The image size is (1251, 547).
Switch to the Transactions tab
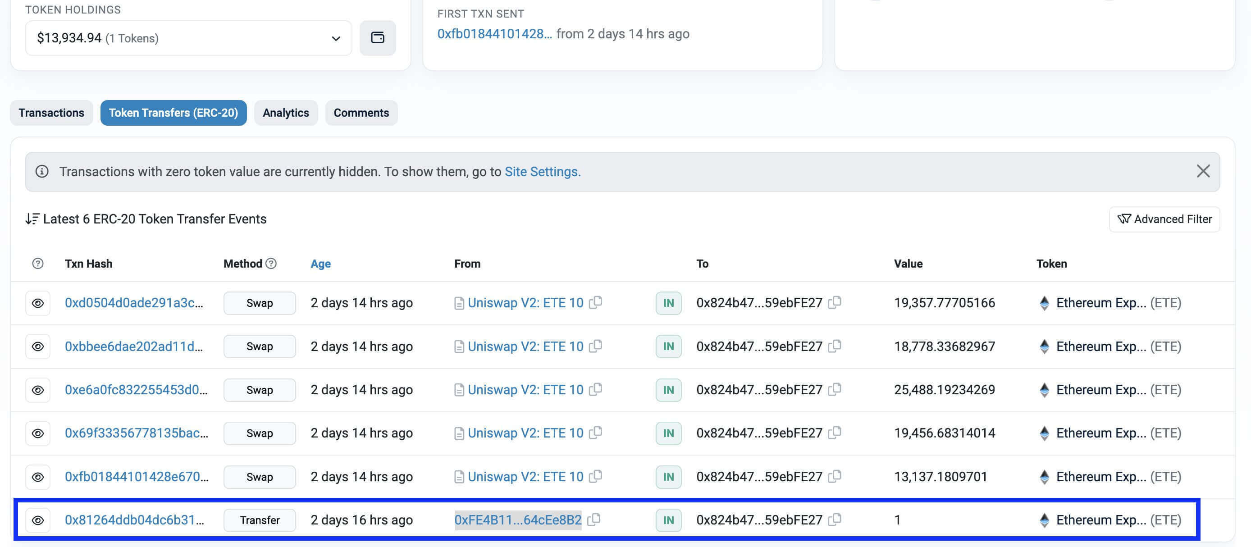pos(51,113)
